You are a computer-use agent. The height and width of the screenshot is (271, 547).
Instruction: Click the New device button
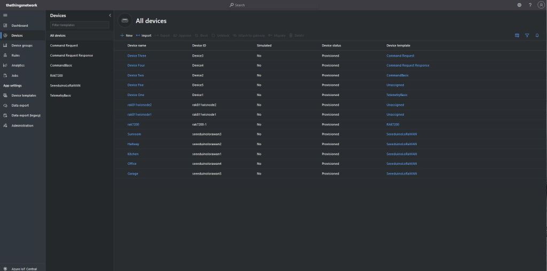[x=126, y=35]
